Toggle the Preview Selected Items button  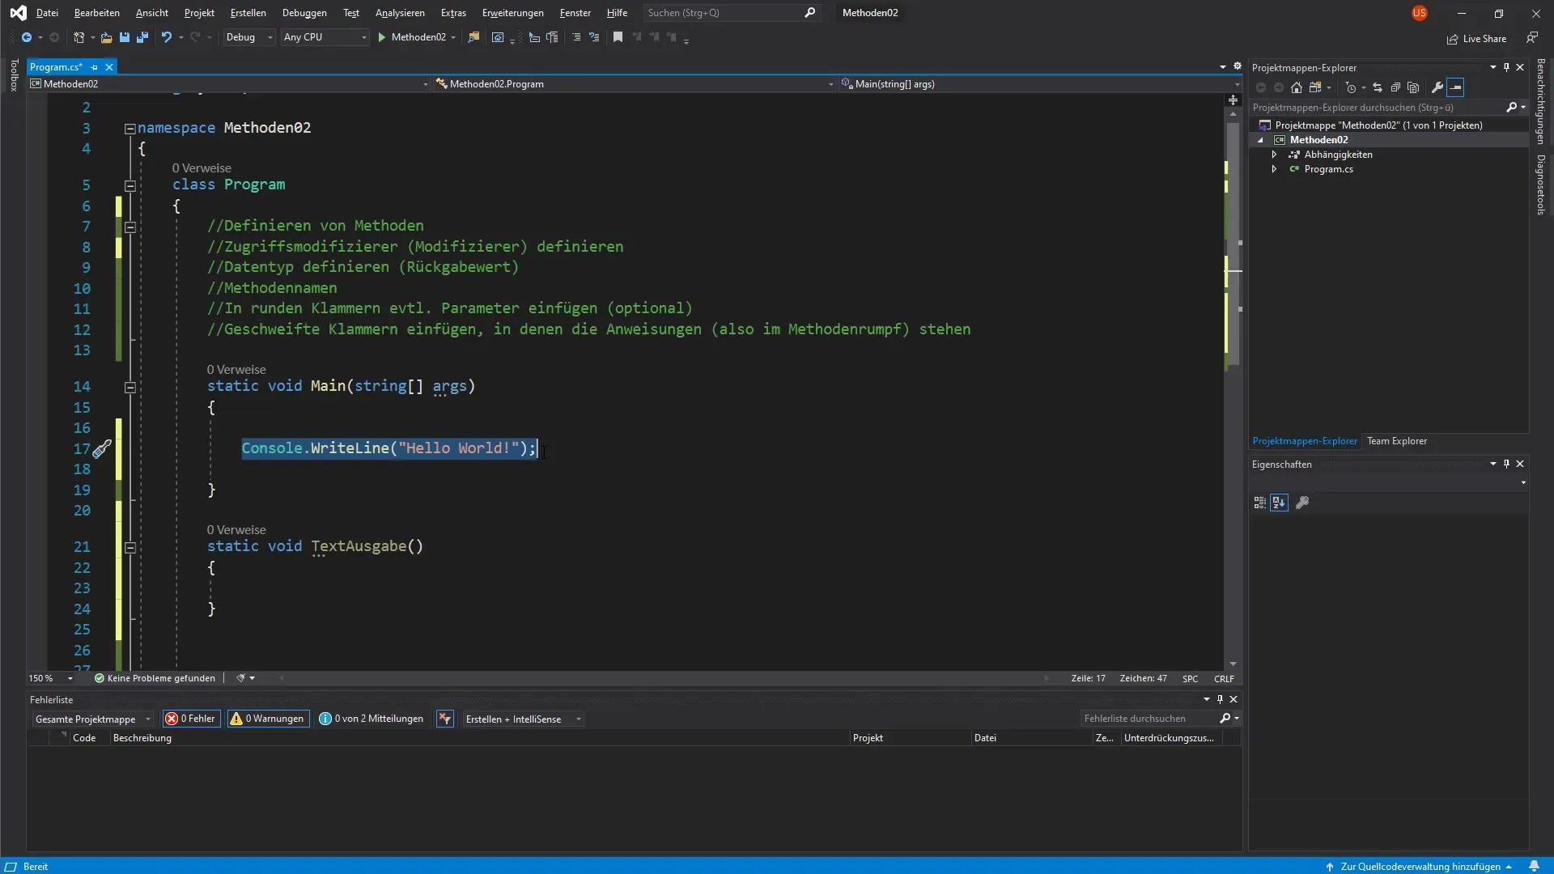pos(1456,87)
